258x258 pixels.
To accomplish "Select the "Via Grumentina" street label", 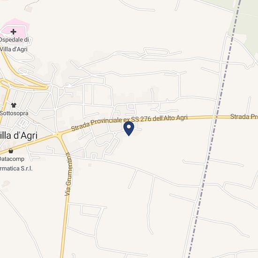I will (x=68, y=175).
